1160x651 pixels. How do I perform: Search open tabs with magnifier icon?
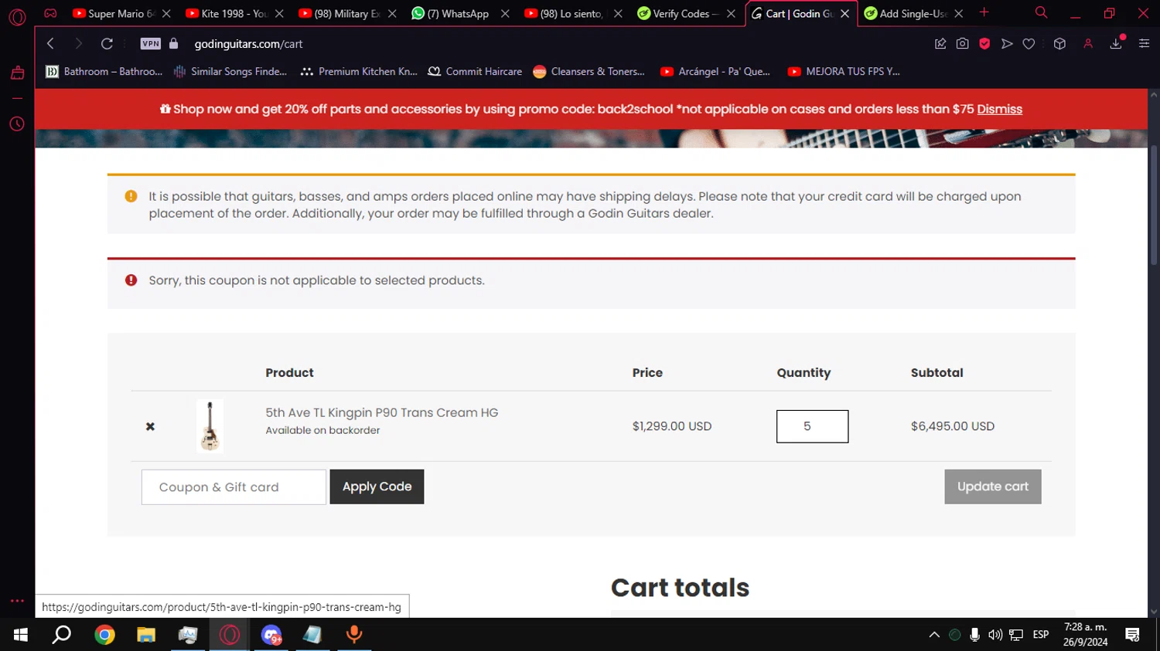(x=1041, y=13)
